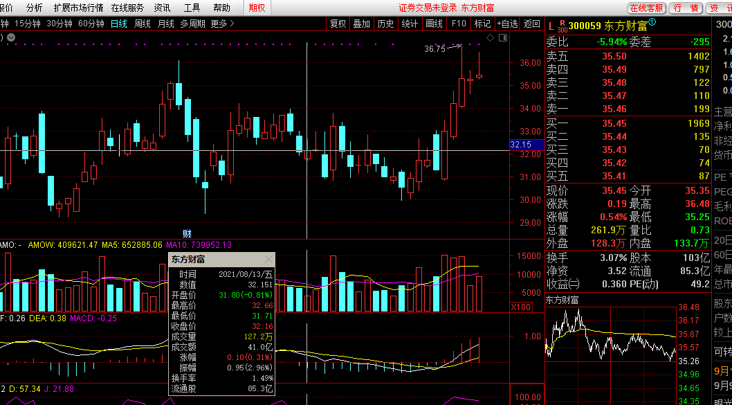Screen dimensions: 732x405
Task: Click the 今开 value 35.35
Action: (x=697, y=190)
